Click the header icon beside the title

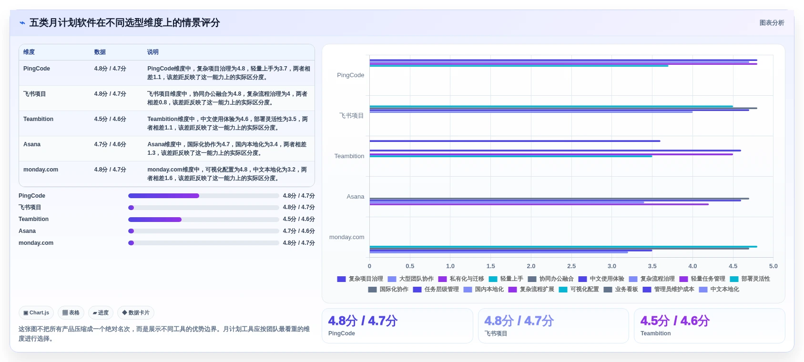pos(22,23)
